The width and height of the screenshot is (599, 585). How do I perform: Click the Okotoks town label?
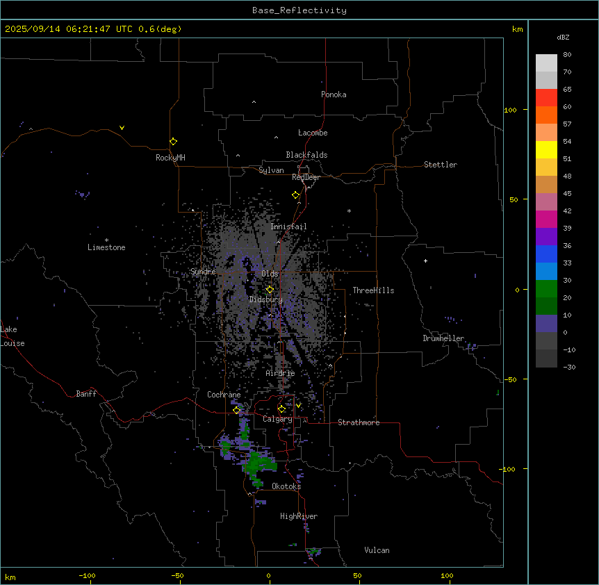[286, 486]
